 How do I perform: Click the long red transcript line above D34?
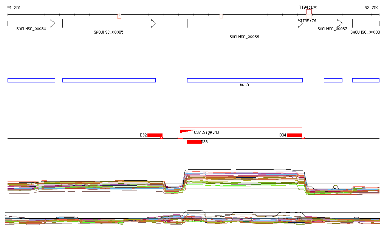241,127
